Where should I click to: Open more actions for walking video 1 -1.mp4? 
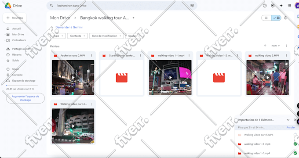pyautogui.click(x=189, y=56)
